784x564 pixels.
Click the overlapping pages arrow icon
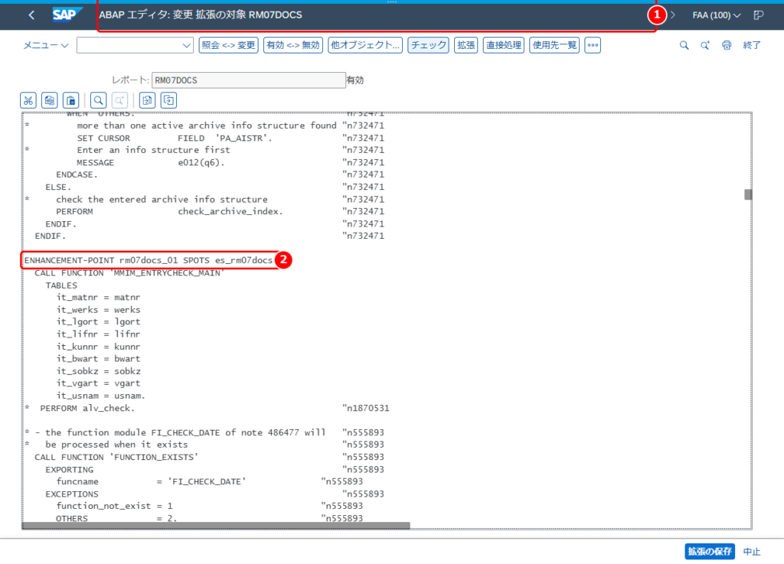[169, 100]
